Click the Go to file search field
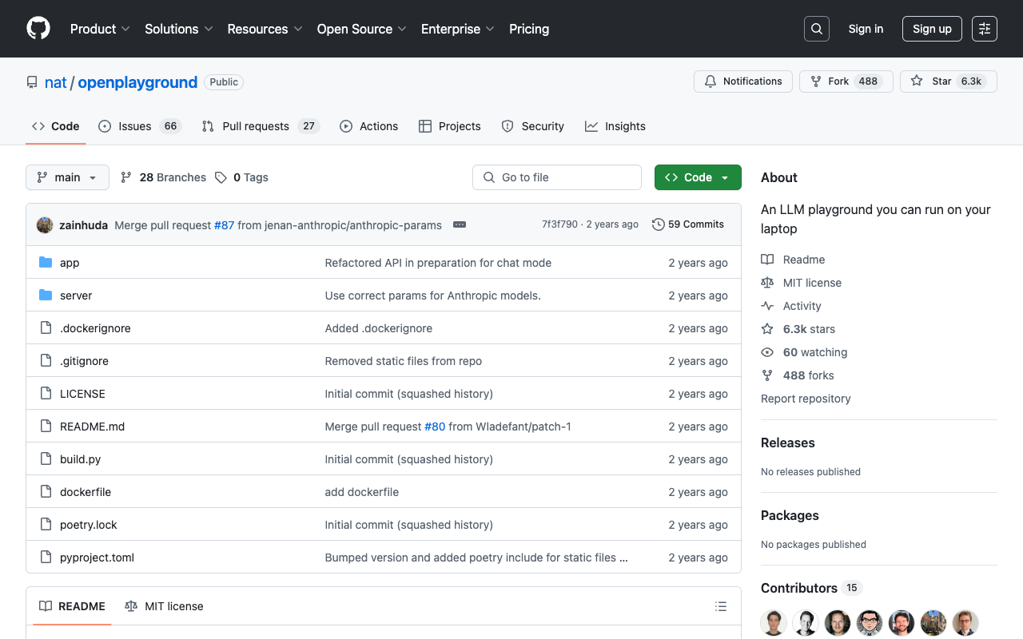1023x639 pixels. (557, 177)
